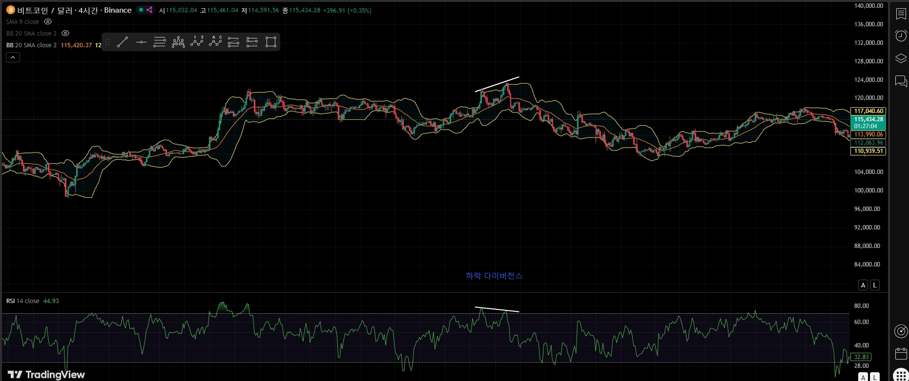Image resolution: width=909 pixels, height=381 pixels.
Task: Select the ABC Correction Wave tool
Action: [215, 42]
